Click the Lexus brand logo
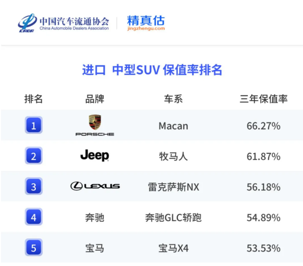Screen dimensions: 303x266 coord(95,186)
